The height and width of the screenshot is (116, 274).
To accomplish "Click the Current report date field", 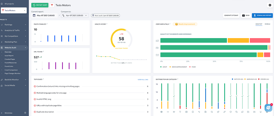I will 45,15.
